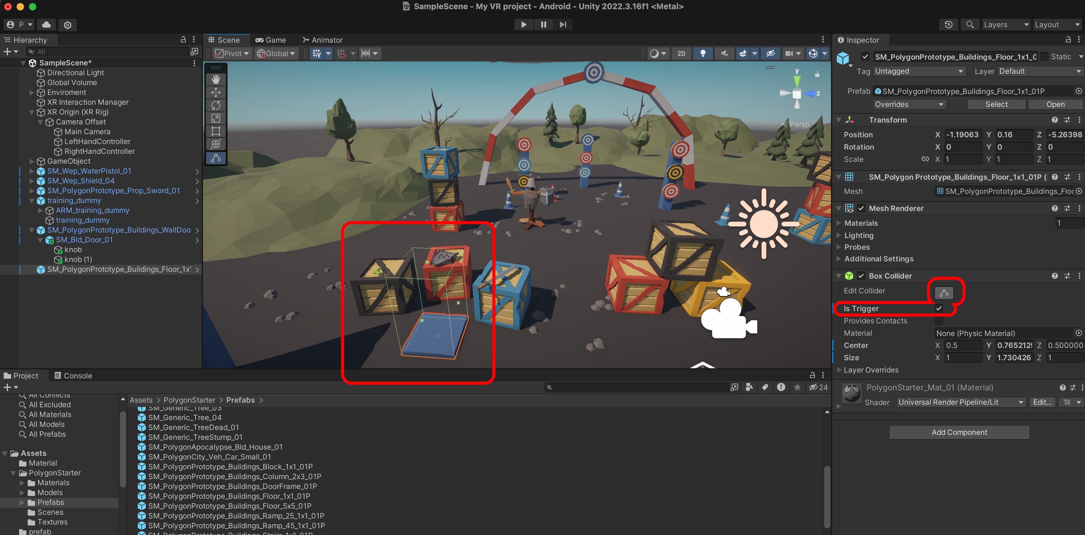Select the Scale tool

[216, 119]
